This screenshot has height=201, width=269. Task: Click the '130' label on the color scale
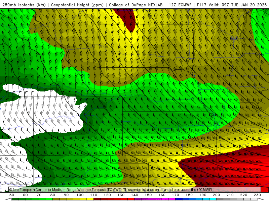(121, 195)
